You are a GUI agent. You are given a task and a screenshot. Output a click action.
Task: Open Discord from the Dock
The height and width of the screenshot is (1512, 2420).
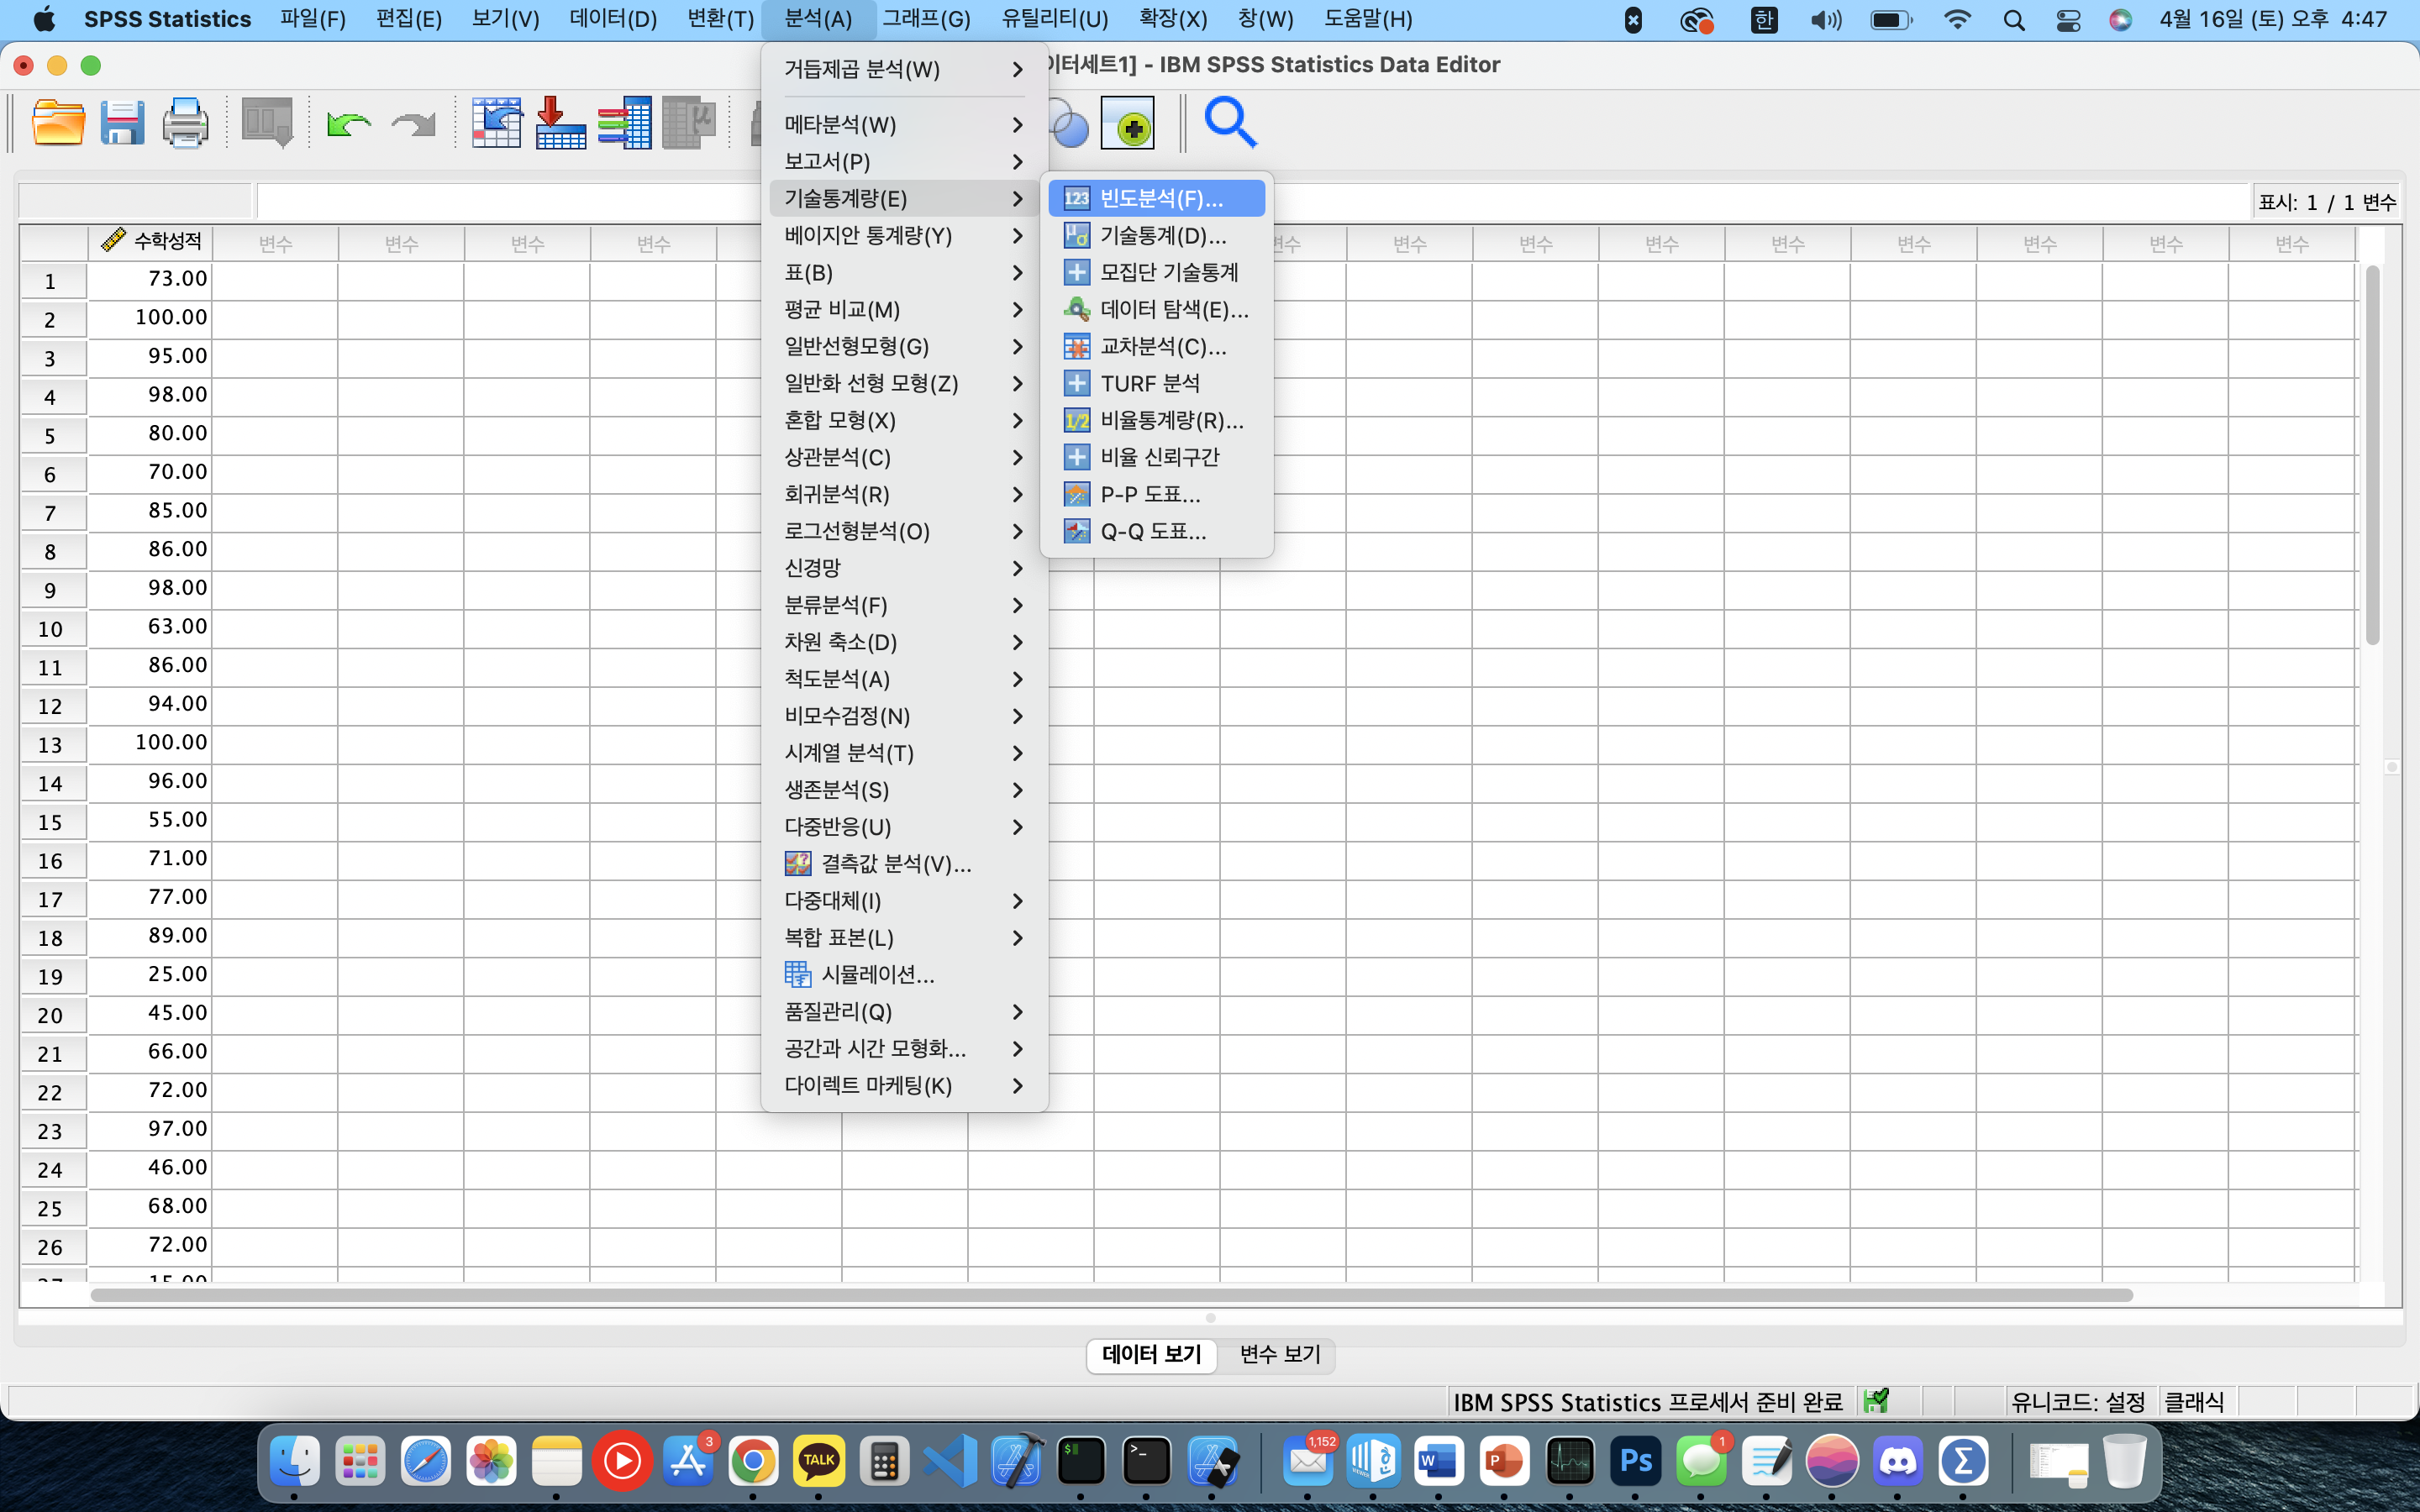click(1897, 1461)
